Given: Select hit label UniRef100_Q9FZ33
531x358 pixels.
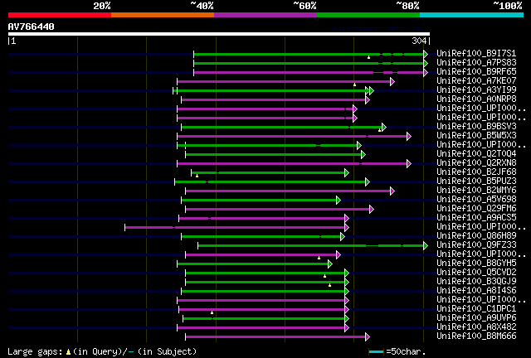Looking at the screenshot, I should pyautogui.click(x=476, y=245).
